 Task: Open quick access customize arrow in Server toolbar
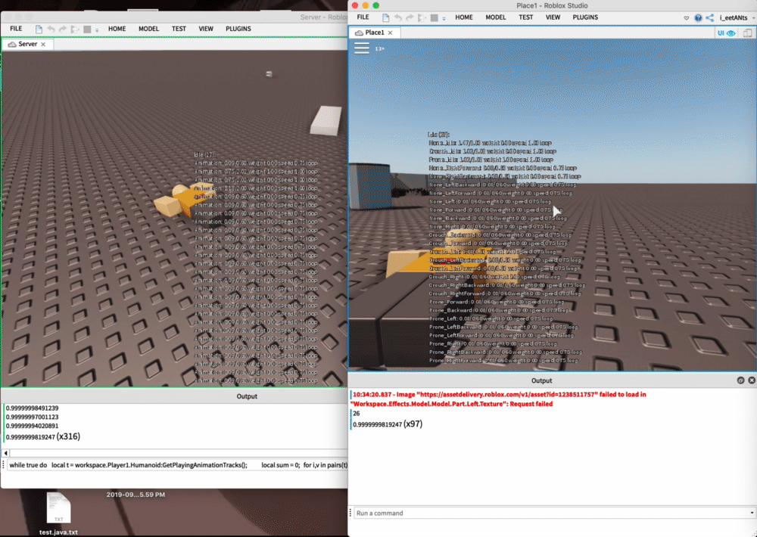[x=97, y=30]
